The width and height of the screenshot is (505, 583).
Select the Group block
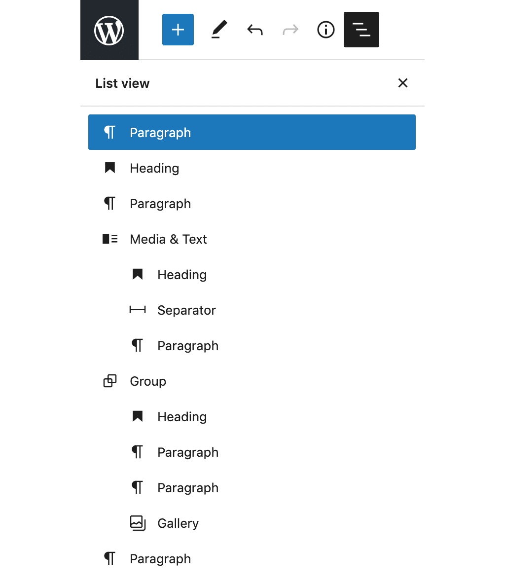pyautogui.click(x=148, y=381)
